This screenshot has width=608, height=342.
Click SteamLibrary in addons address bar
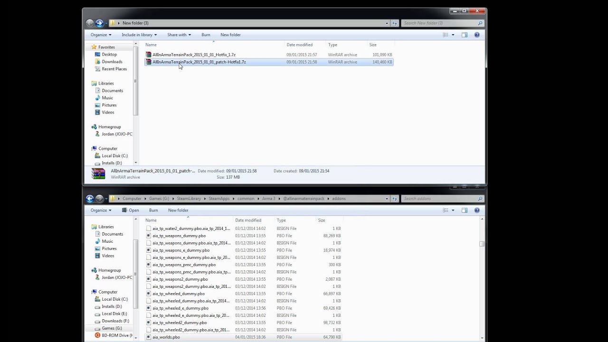click(189, 199)
